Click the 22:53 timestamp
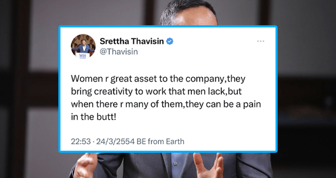336x178 pixels. [x=81, y=141]
